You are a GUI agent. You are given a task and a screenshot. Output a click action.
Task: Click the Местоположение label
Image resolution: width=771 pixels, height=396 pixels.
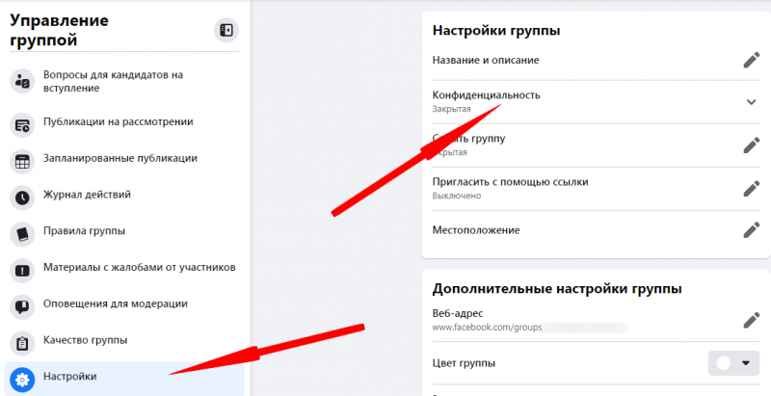coord(476,230)
